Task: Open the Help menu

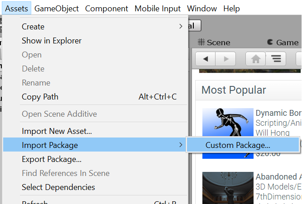Action: 231,8
